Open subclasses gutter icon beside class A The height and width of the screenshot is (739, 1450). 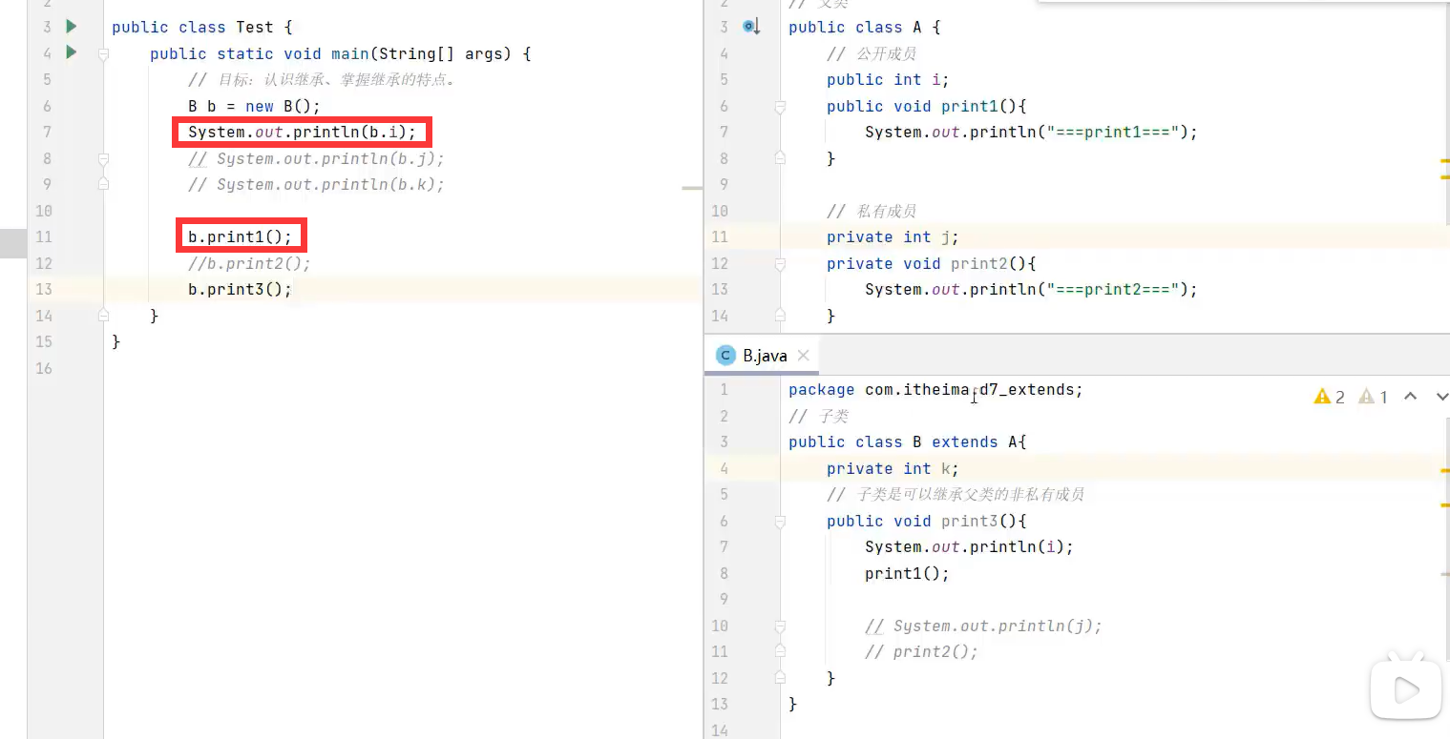point(752,27)
